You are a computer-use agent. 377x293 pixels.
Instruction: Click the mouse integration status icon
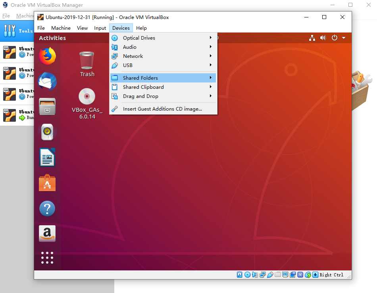[308, 275]
